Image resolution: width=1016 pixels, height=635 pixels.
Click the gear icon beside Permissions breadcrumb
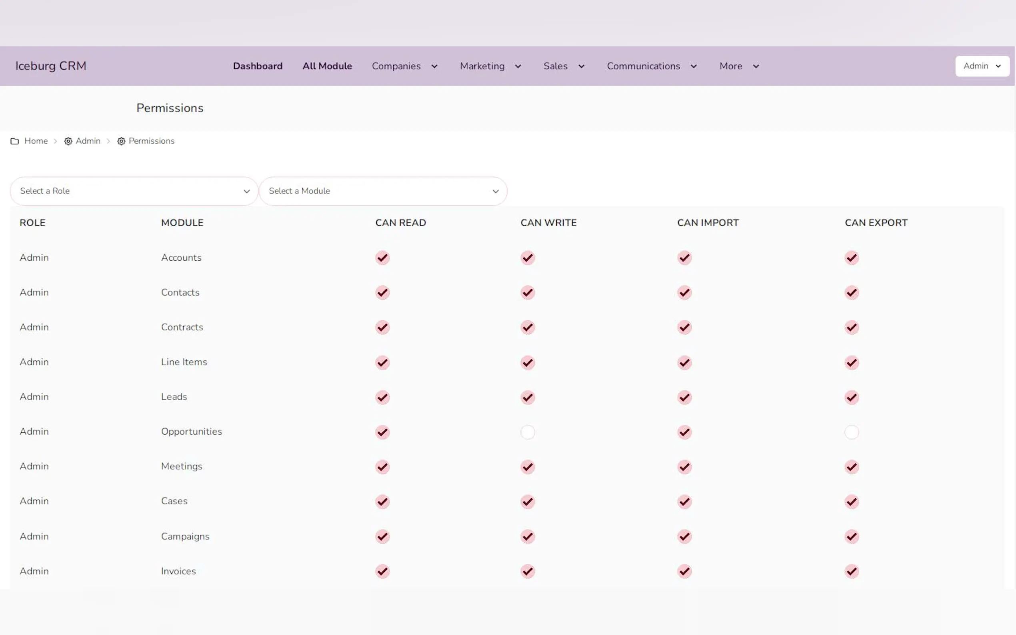[x=121, y=141]
